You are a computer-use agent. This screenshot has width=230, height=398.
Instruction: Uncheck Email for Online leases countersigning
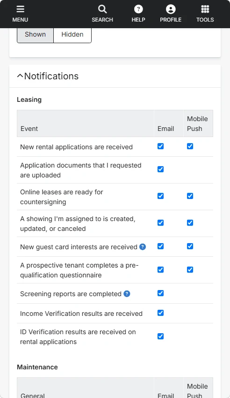(x=160, y=196)
